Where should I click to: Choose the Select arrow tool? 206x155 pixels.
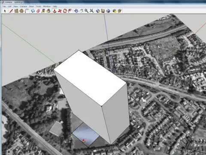coord(5,11)
